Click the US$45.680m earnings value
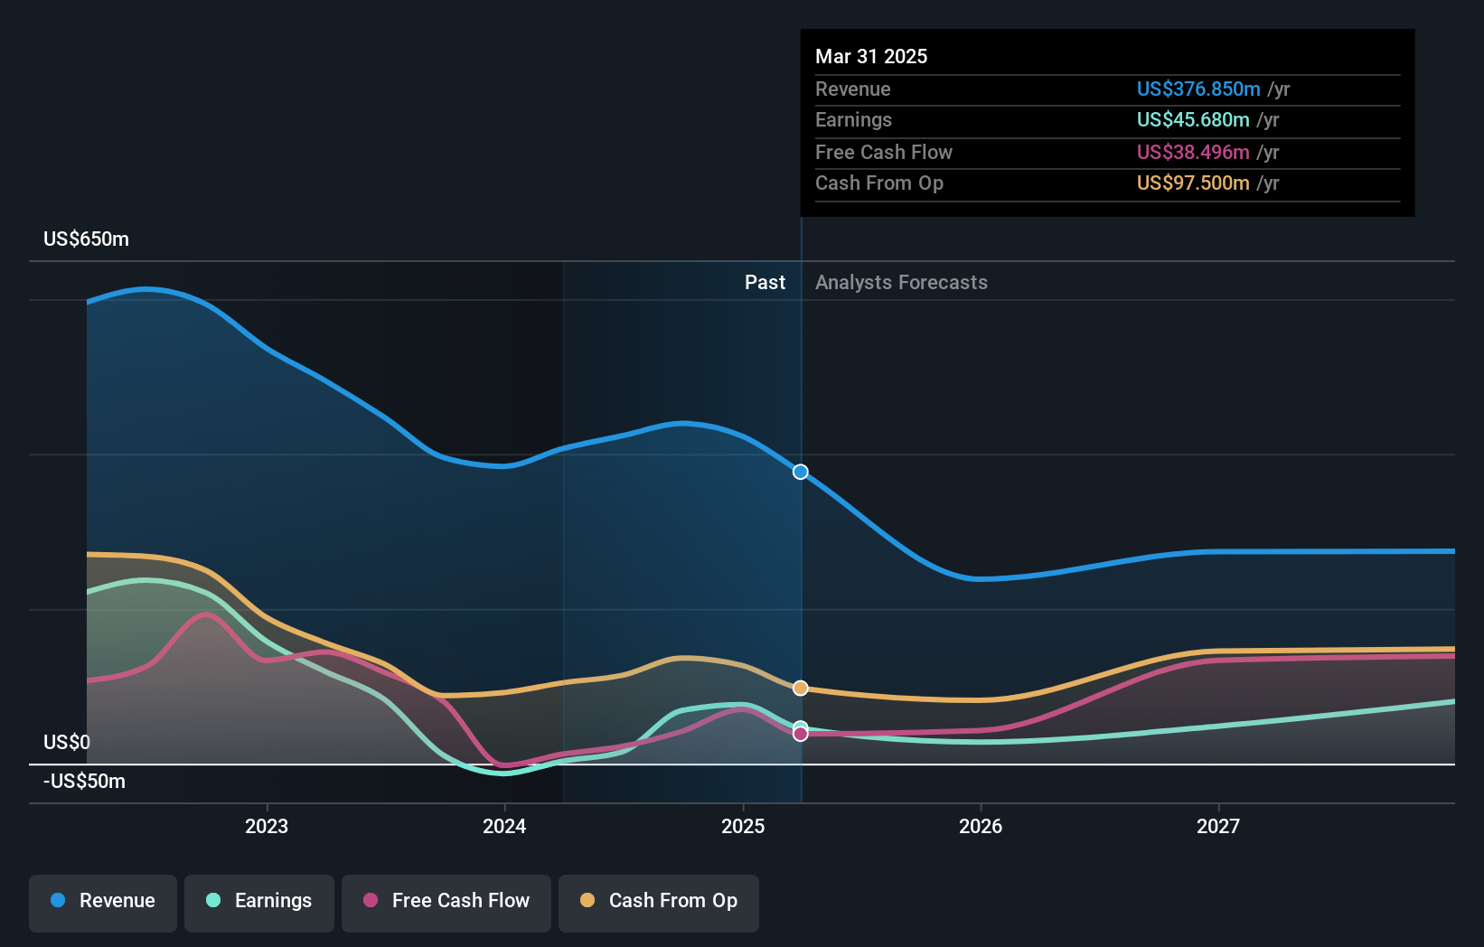This screenshot has height=947, width=1484. coord(1193,120)
